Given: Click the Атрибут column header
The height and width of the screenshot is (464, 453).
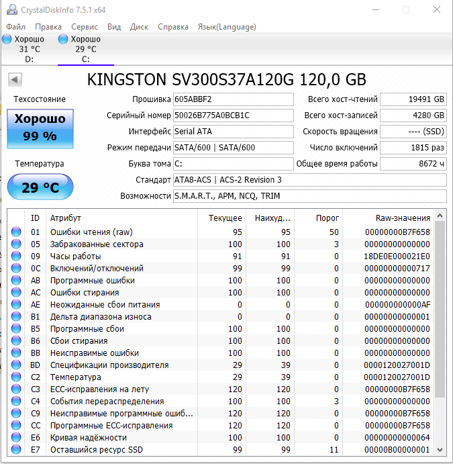Looking at the screenshot, I should point(122,218).
